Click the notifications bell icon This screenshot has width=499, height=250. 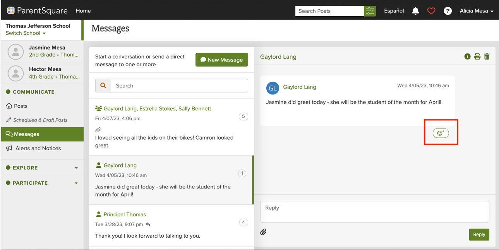(x=415, y=11)
